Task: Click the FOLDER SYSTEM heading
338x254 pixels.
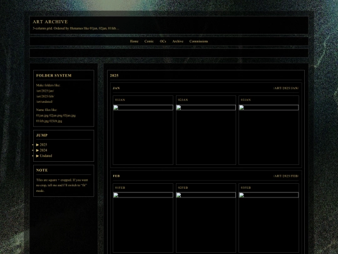Action: pos(54,76)
